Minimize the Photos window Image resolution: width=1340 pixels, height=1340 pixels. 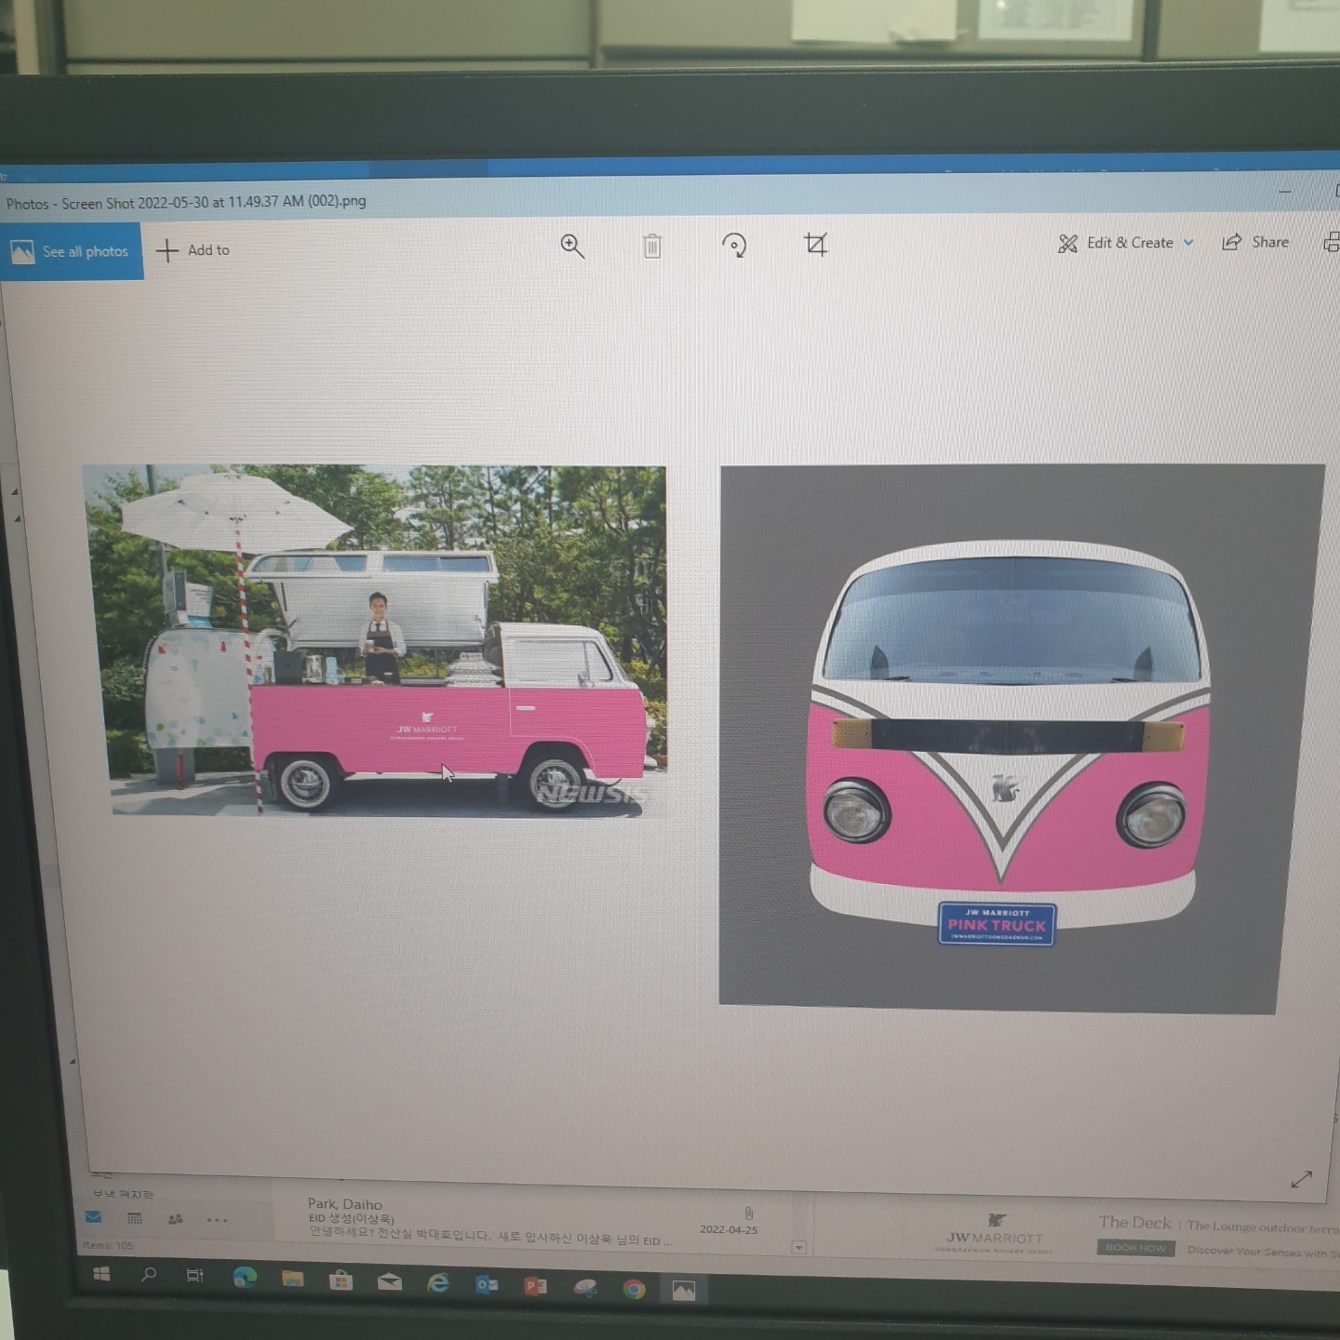coord(1285,191)
